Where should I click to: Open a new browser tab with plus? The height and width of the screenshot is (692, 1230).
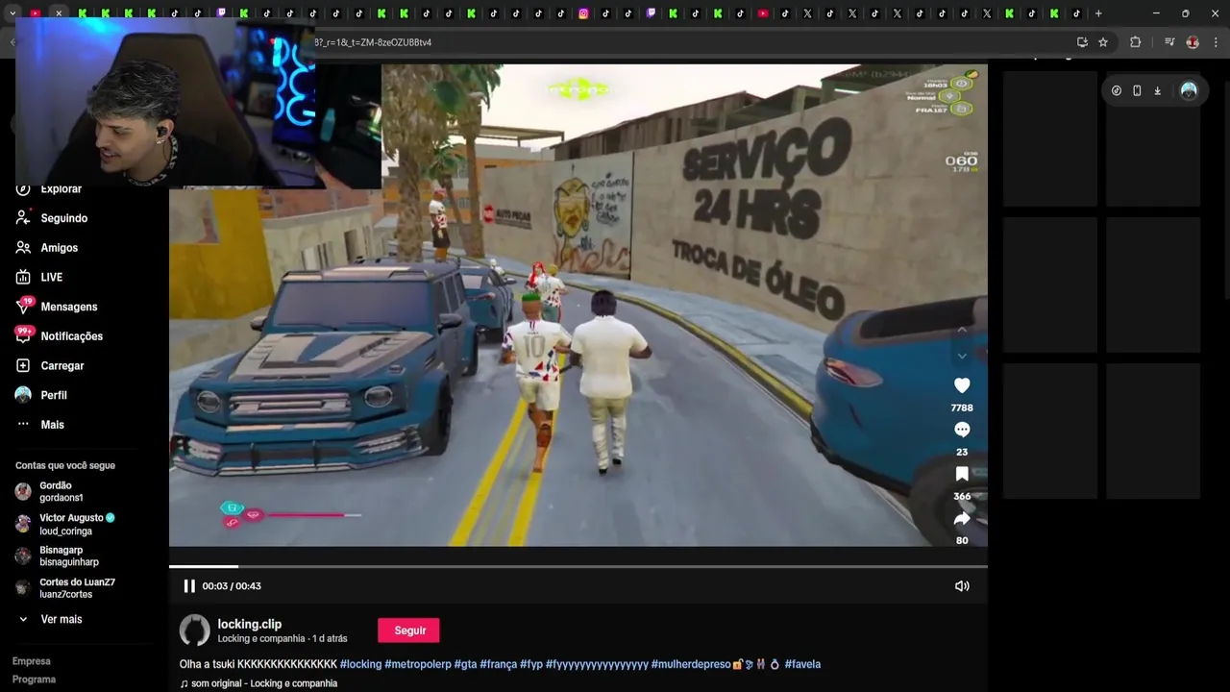point(1098,13)
